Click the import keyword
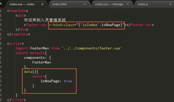Viewport: 174px width, 102px height. pyautogui.click(x=22, y=48)
